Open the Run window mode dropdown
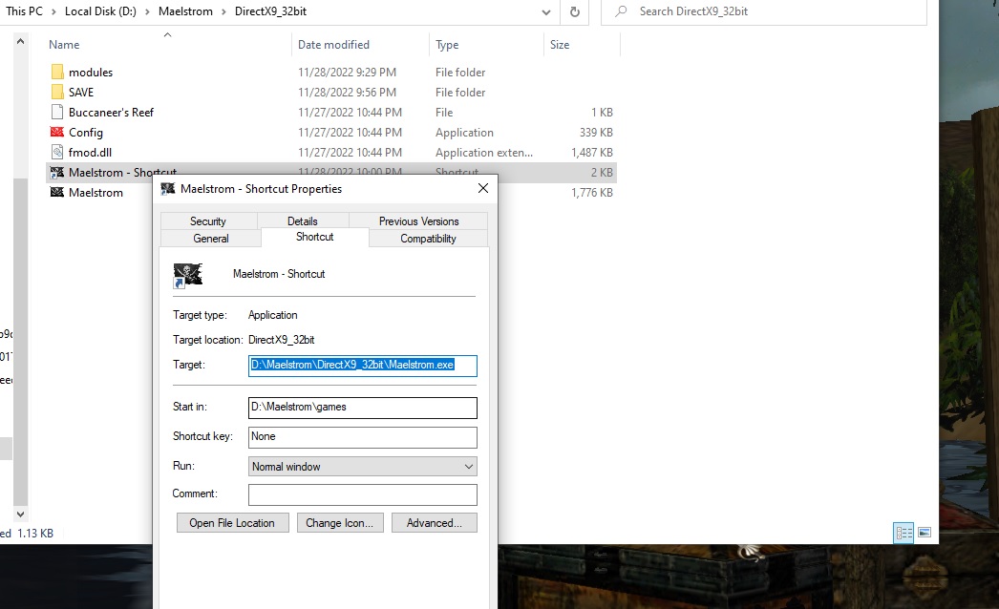Image resolution: width=999 pixels, height=609 pixels. click(469, 467)
